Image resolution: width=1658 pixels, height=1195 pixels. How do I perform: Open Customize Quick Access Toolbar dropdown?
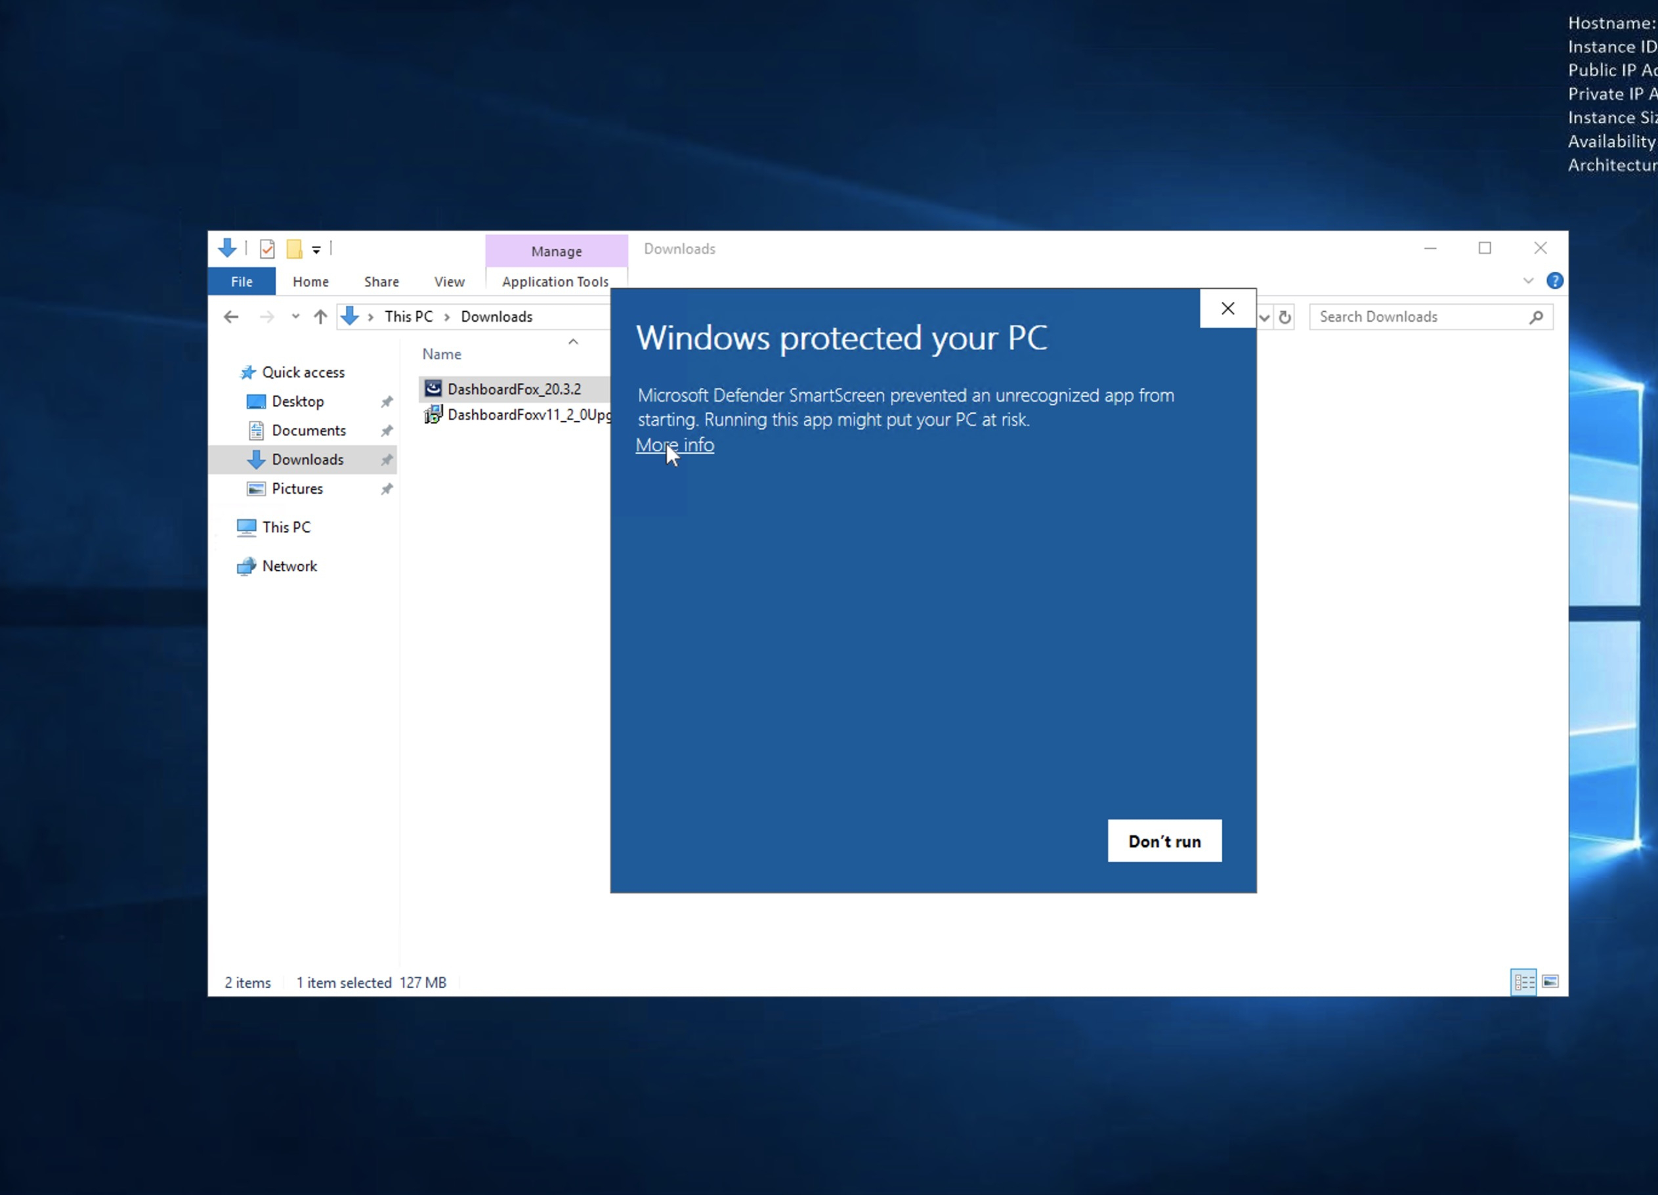coord(316,250)
